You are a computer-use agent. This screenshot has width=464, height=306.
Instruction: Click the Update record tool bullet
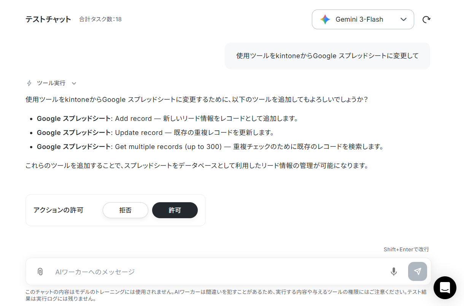tap(155, 133)
